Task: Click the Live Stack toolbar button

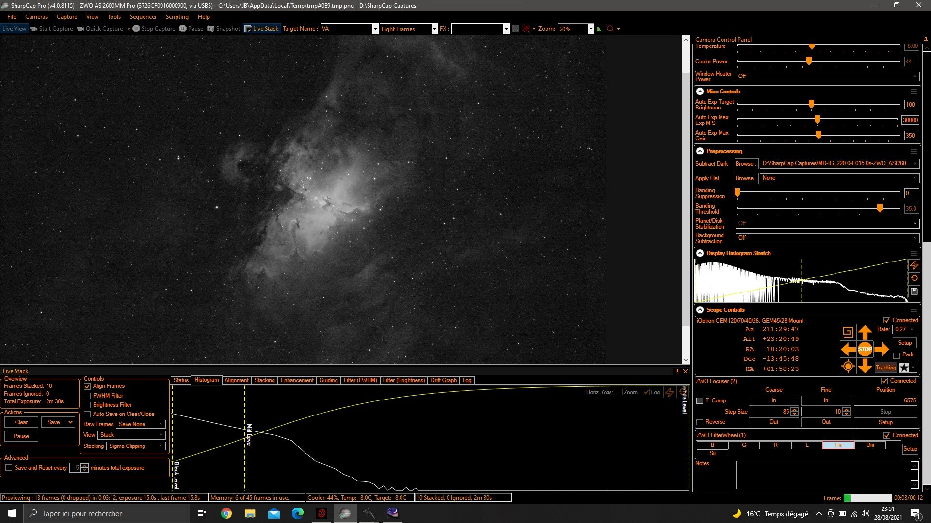Action: tap(261, 29)
